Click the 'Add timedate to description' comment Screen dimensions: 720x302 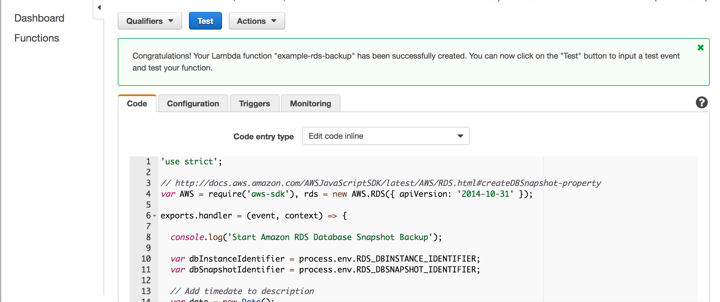point(242,291)
